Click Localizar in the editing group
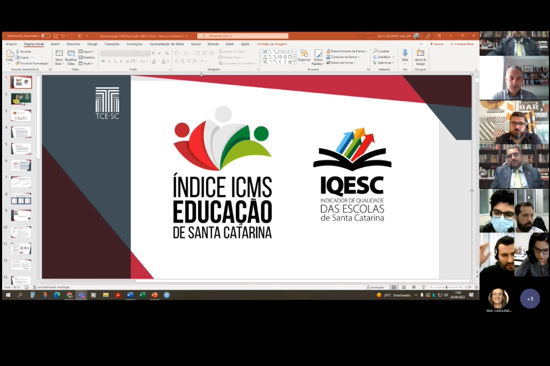The width and height of the screenshot is (550, 366). 381,51
